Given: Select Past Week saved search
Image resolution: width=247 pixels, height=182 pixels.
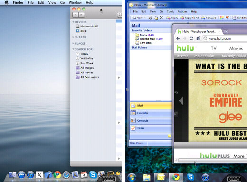Looking at the screenshot, I should 85,63.
